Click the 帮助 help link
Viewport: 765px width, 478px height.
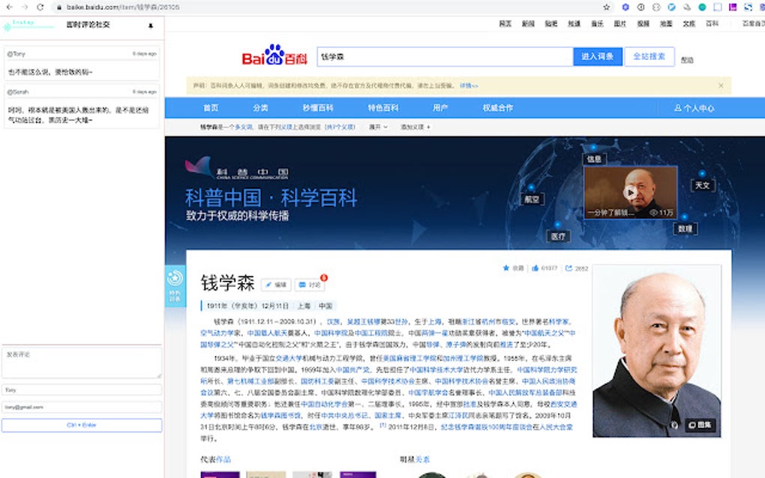[687, 60]
